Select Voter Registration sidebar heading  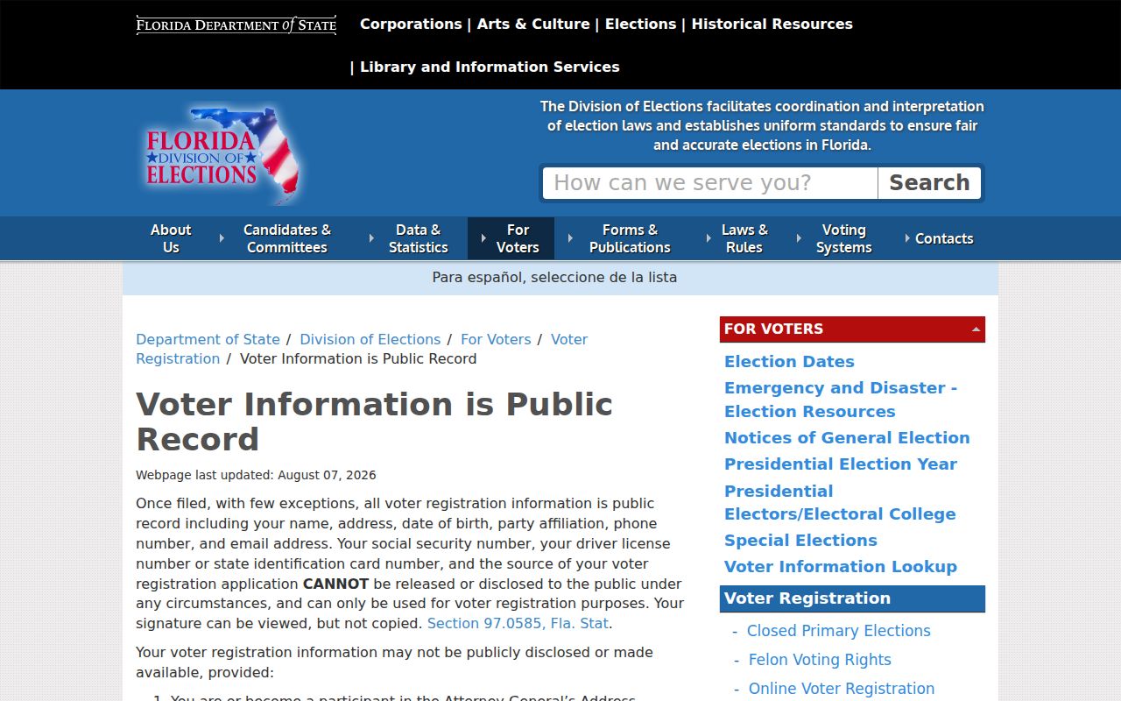pyautogui.click(x=852, y=598)
